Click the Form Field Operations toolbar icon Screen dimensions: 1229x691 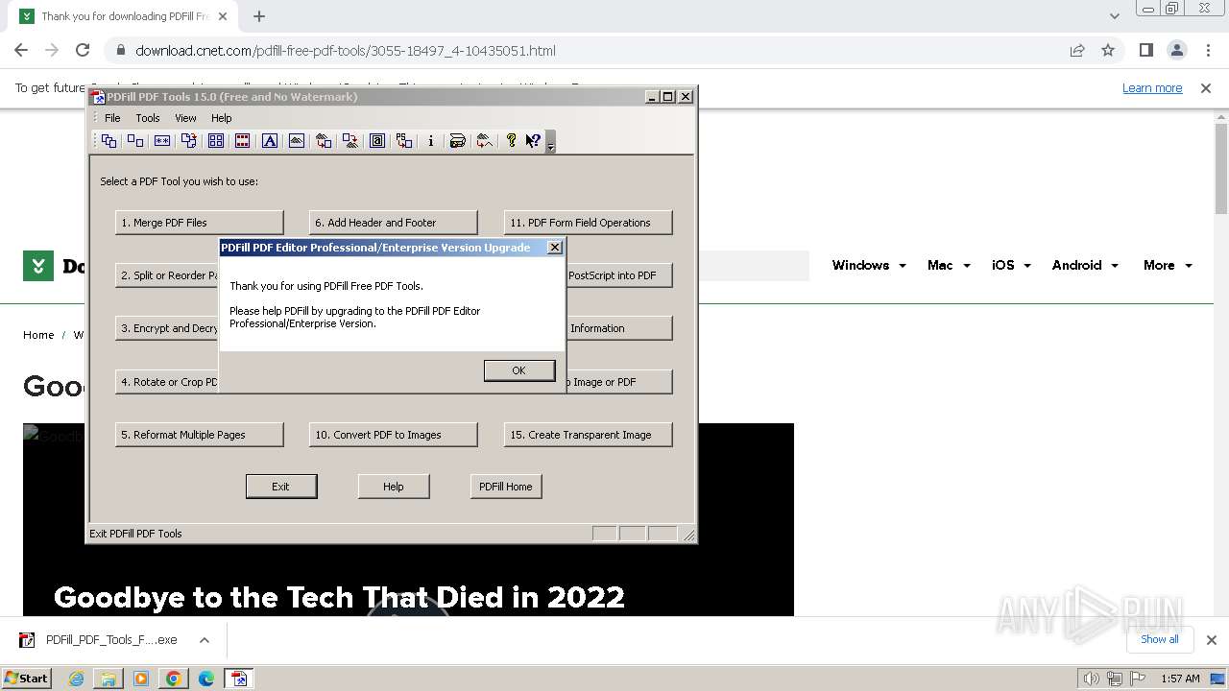pyautogui.click(x=377, y=141)
